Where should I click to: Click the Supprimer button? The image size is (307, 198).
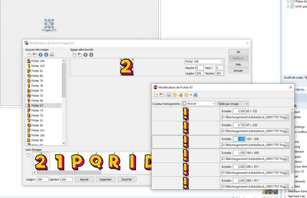(106, 180)
